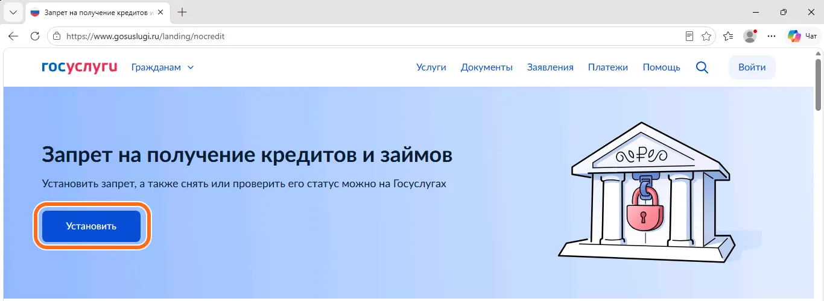
Task: Open the Favorites list icon
Action: (729, 36)
